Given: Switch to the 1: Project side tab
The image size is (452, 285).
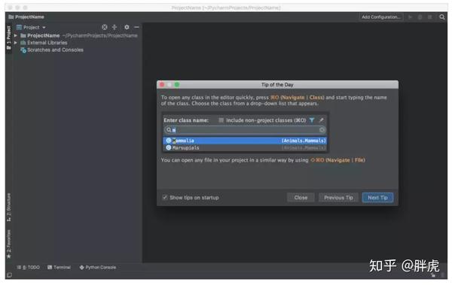Looking at the screenshot, I should (8, 38).
